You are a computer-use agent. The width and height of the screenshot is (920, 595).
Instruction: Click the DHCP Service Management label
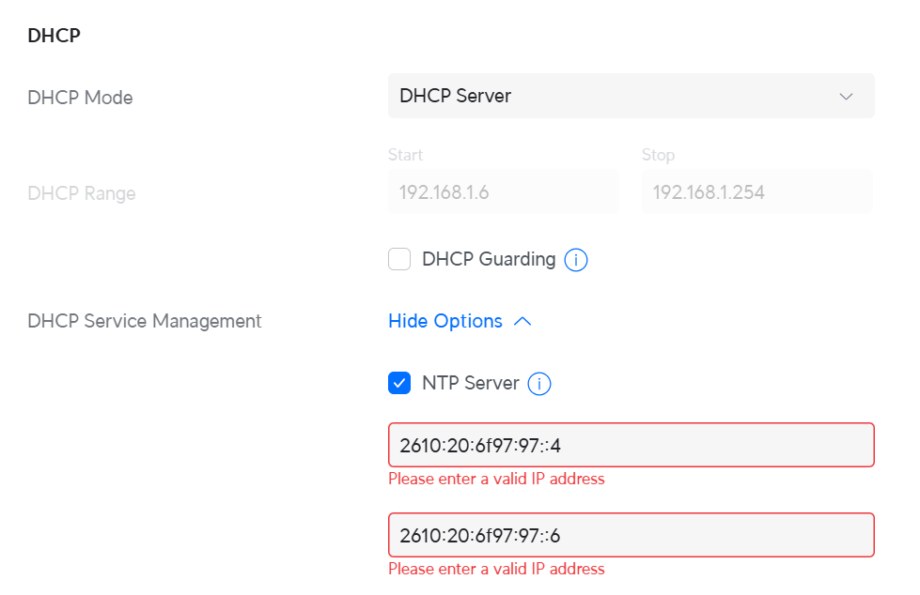(x=145, y=321)
